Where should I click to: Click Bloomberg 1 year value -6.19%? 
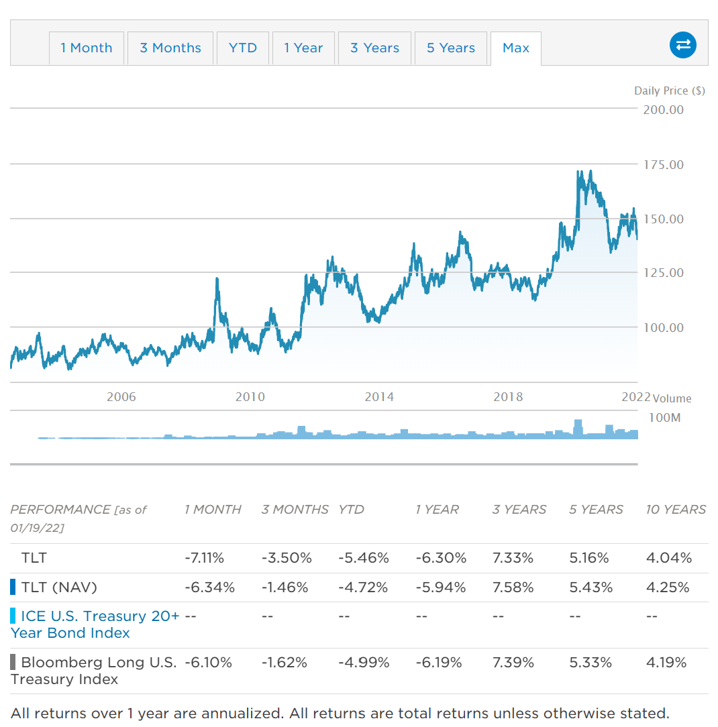click(x=439, y=662)
